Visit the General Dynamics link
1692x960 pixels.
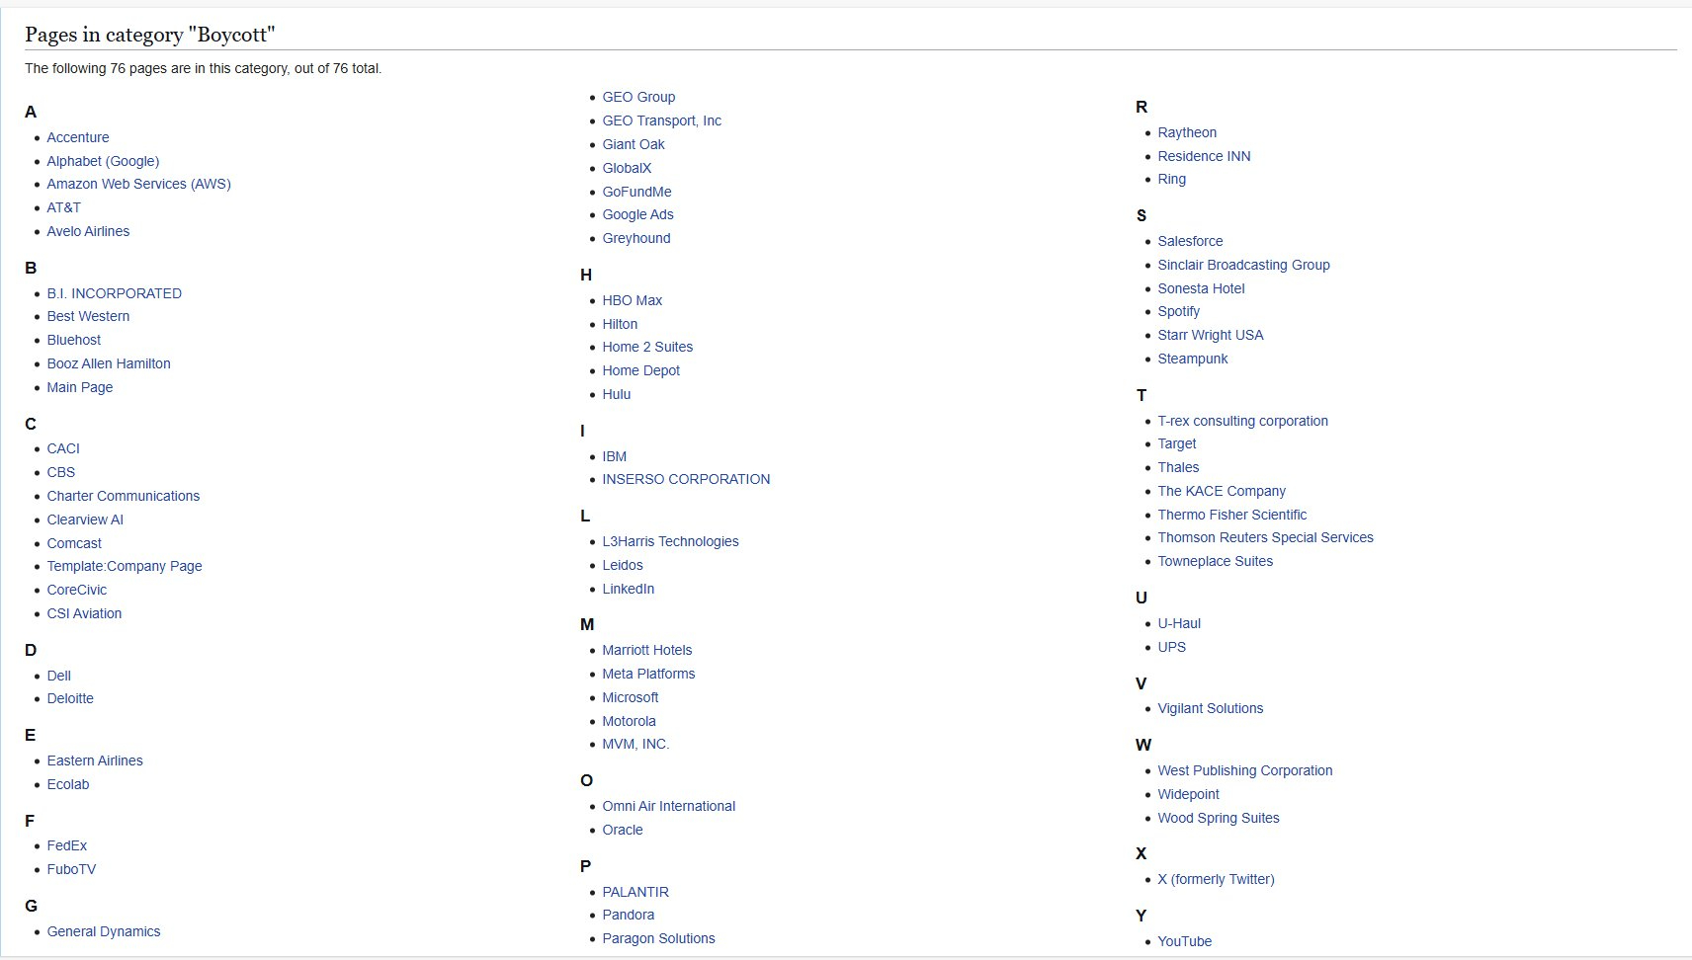pyautogui.click(x=104, y=931)
